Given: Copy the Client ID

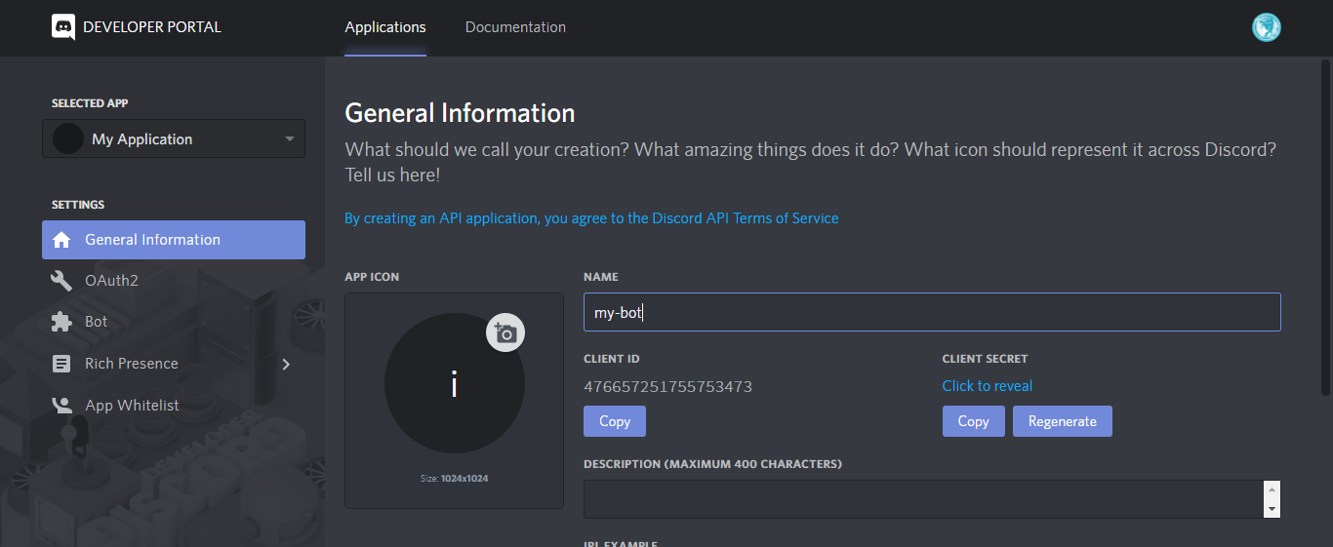Looking at the screenshot, I should point(615,421).
